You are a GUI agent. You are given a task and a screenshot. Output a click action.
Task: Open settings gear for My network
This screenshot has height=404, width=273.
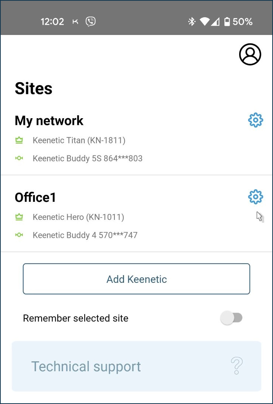(255, 120)
